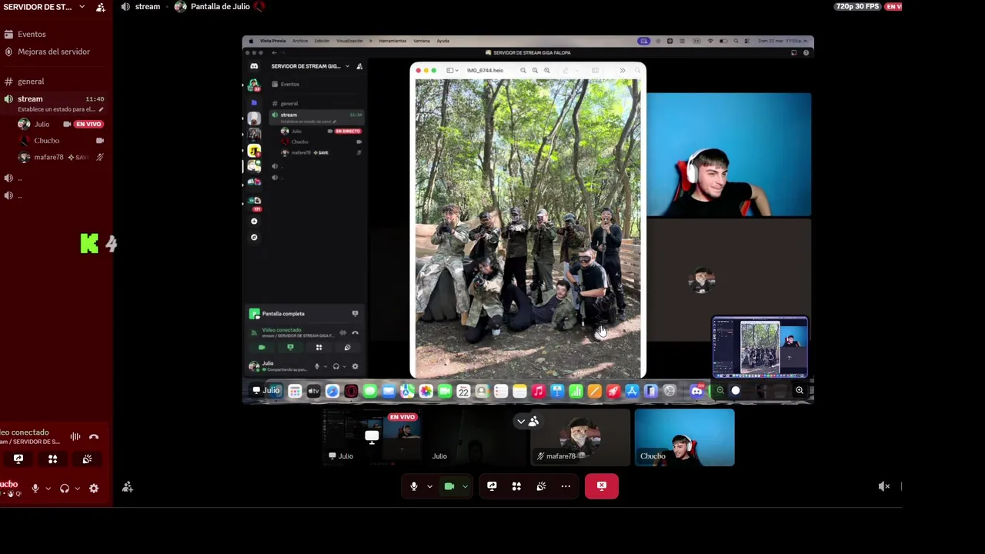Viewport: 985px width, 554px height.
Task: Toggle microphone mute in bottom call bar
Action: pyautogui.click(x=414, y=486)
